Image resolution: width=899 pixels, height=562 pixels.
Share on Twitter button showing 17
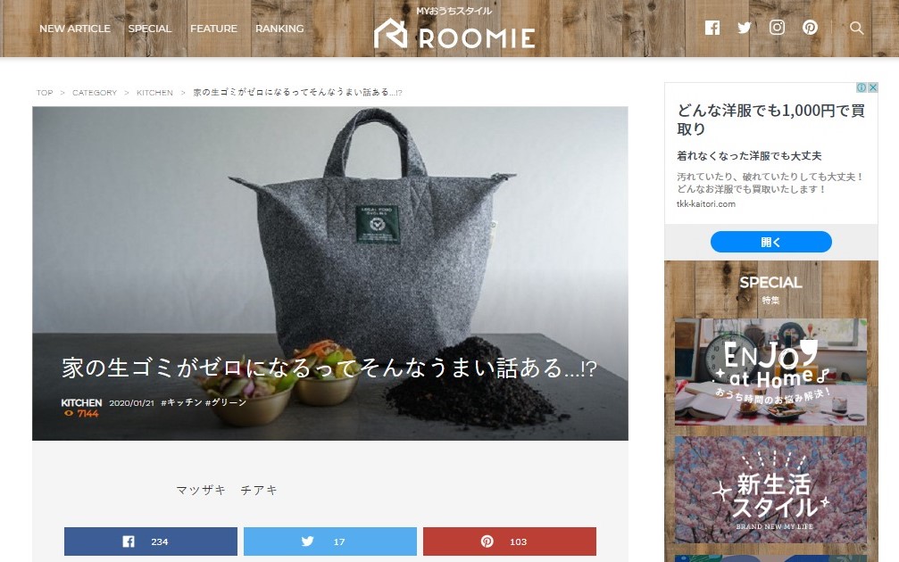(330, 541)
